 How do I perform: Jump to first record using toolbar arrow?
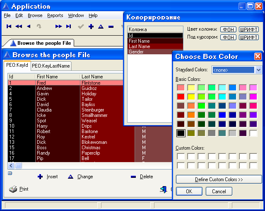pyautogui.click(x=9, y=27)
